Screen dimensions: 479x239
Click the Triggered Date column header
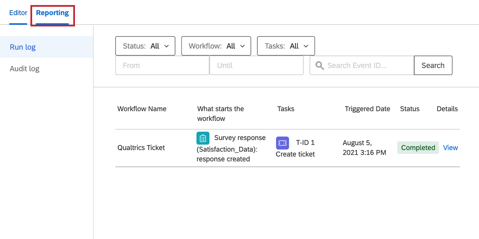(367, 109)
